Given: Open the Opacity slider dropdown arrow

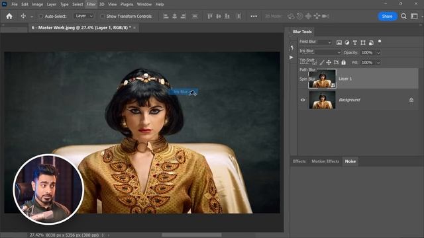Looking at the screenshot, I should pyautogui.click(x=378, y=53).
